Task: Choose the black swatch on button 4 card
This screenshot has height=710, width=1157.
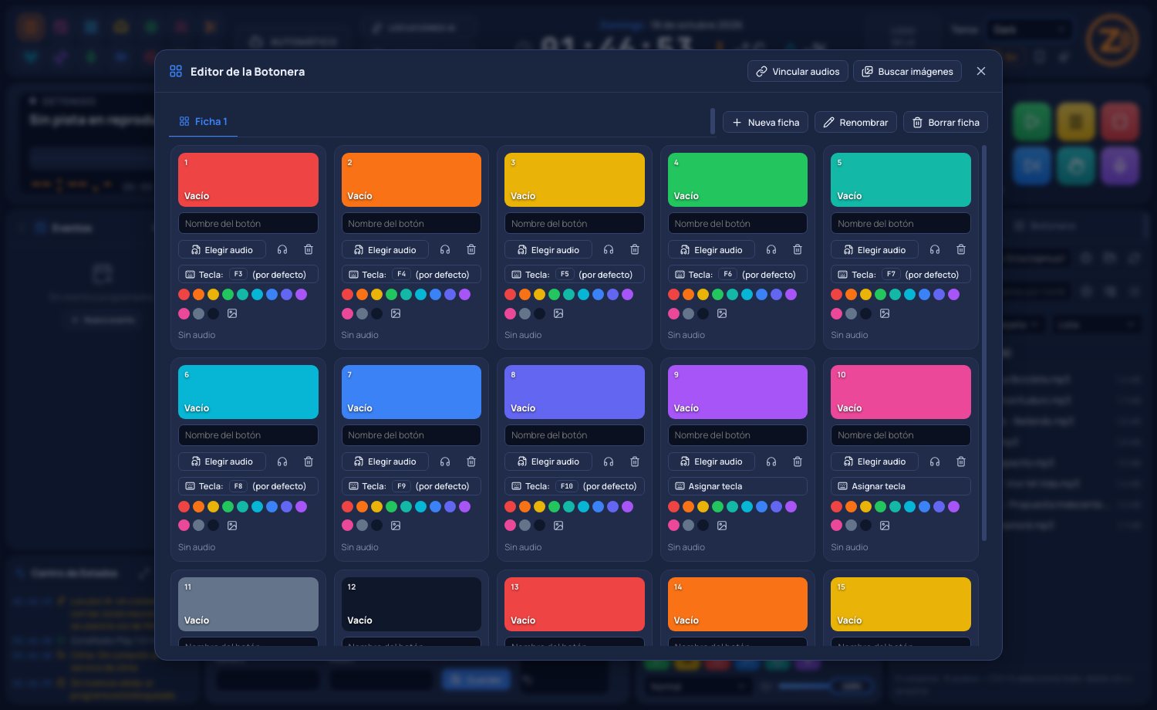Action: coord(703,314)
